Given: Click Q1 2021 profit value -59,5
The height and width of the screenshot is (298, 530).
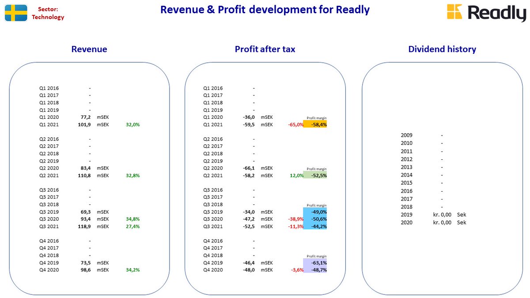Looking at the screenshot, I should (249, 124).
